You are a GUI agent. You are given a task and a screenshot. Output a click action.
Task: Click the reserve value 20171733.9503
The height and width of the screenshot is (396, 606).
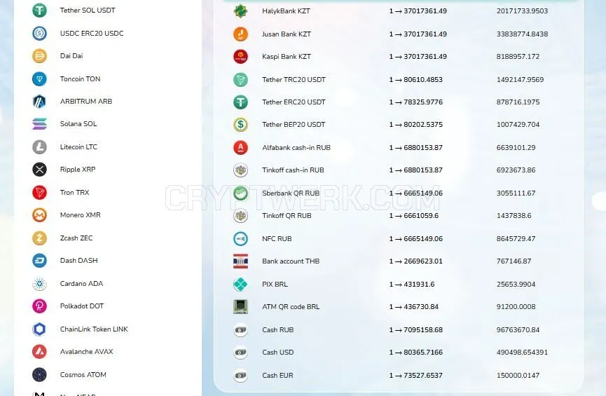tap(522, 11)
